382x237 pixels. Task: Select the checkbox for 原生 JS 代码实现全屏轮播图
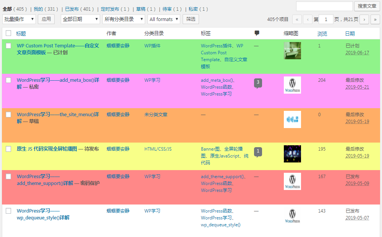pyautogui.click(x=8, y=149)
